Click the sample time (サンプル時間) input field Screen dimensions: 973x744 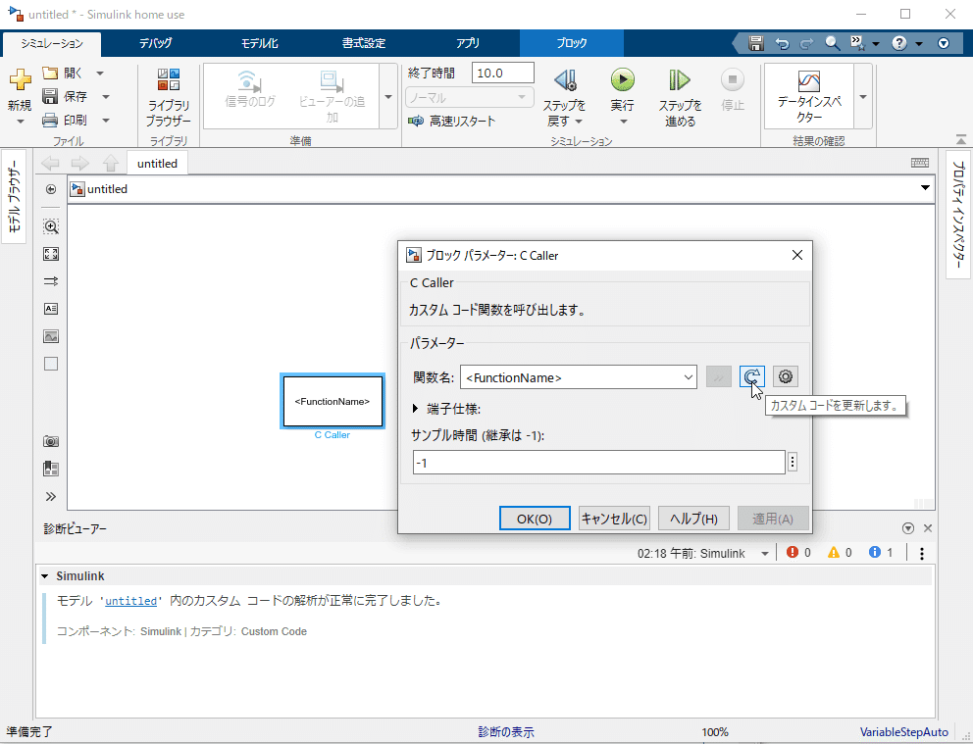pyautogui.click(x=599, y=463)
